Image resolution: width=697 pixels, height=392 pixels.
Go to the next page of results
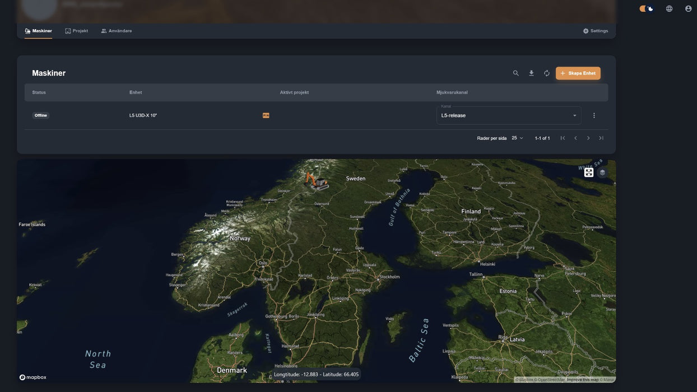tap(588, 138)
